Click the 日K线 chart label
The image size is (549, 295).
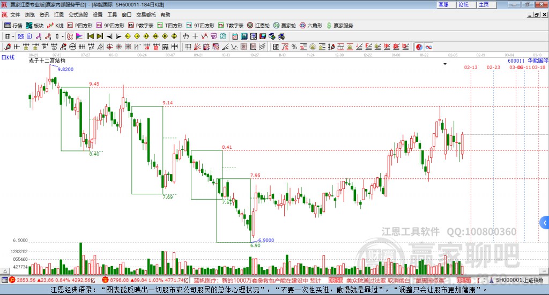pos(8,57)
